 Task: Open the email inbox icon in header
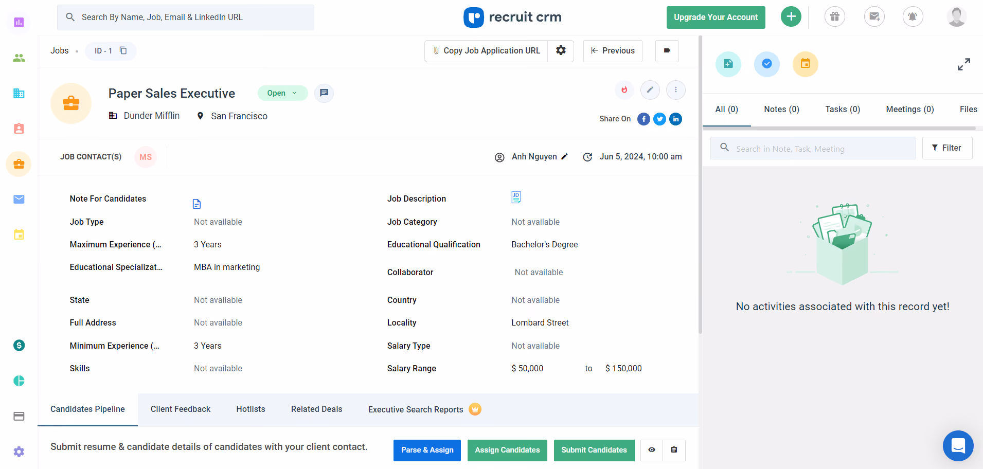(874, 16)
